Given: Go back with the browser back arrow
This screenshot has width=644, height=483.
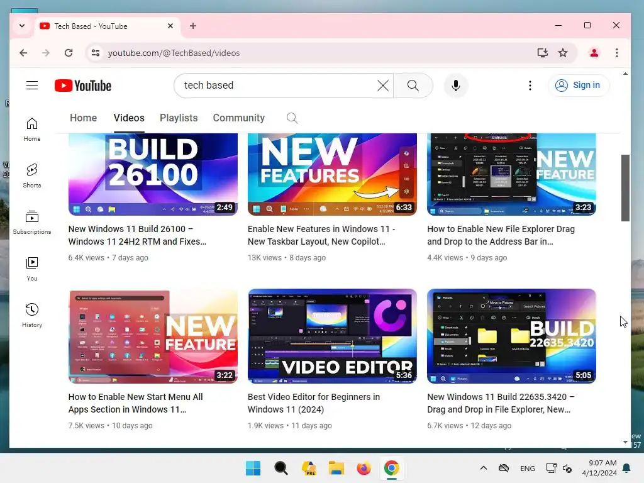Looking at the screenshot, I should point(23,53).
